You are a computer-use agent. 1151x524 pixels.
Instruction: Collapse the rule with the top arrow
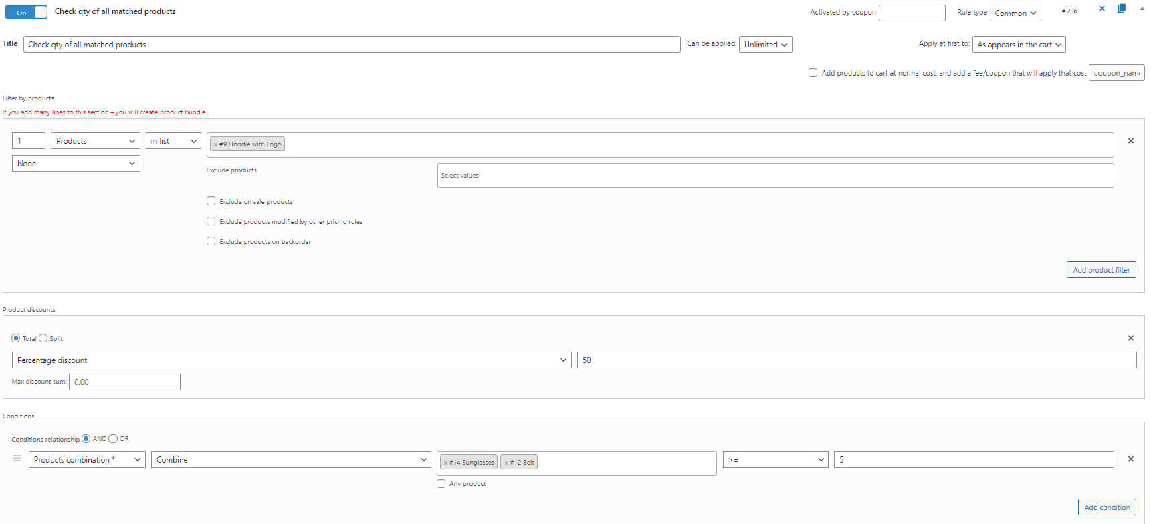tap(1142, 9)
